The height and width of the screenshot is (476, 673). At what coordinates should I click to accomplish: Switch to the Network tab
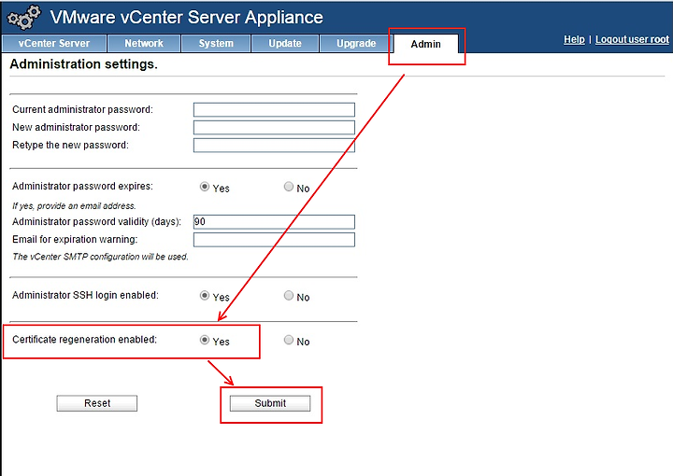click(144, 44)
